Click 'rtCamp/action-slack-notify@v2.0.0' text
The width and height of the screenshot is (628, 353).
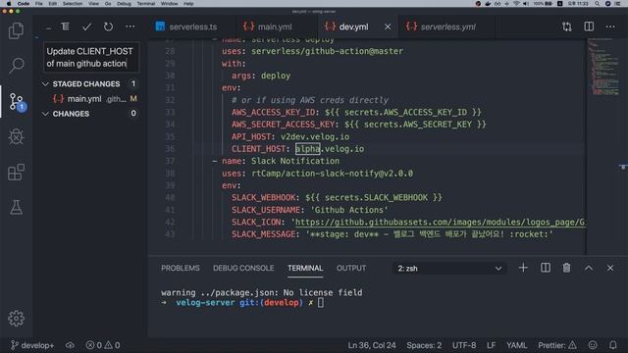[x=332, y=174]
